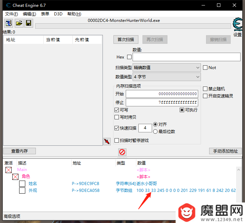Click the 描述 column header
The width and height of the screenshot is (245, 223).
(22, 163)
